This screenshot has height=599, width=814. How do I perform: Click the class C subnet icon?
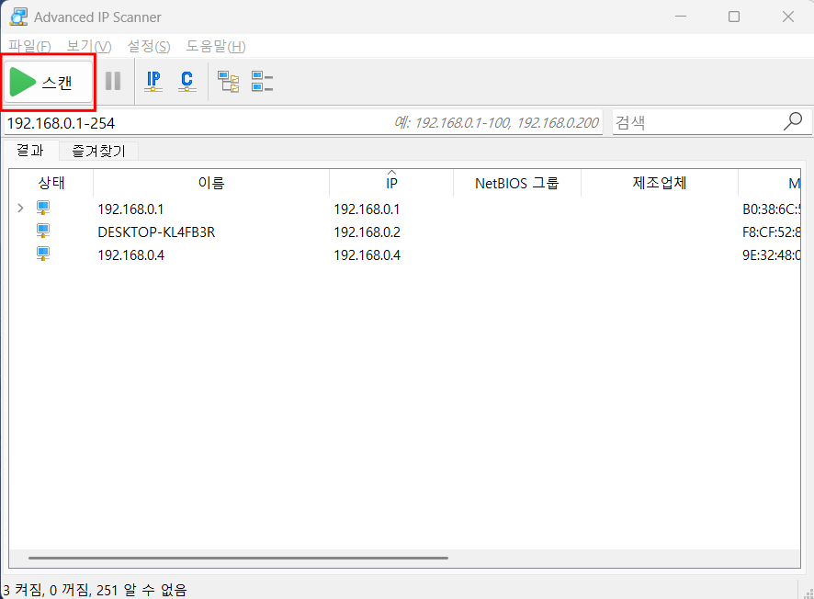[187, 82]
